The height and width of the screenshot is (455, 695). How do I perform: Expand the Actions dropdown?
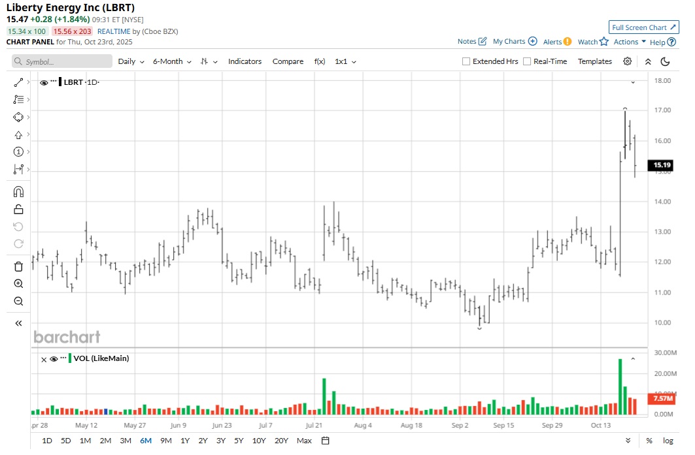pos(630,42)
